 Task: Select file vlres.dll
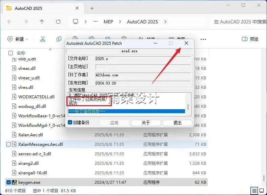point(25,87)
